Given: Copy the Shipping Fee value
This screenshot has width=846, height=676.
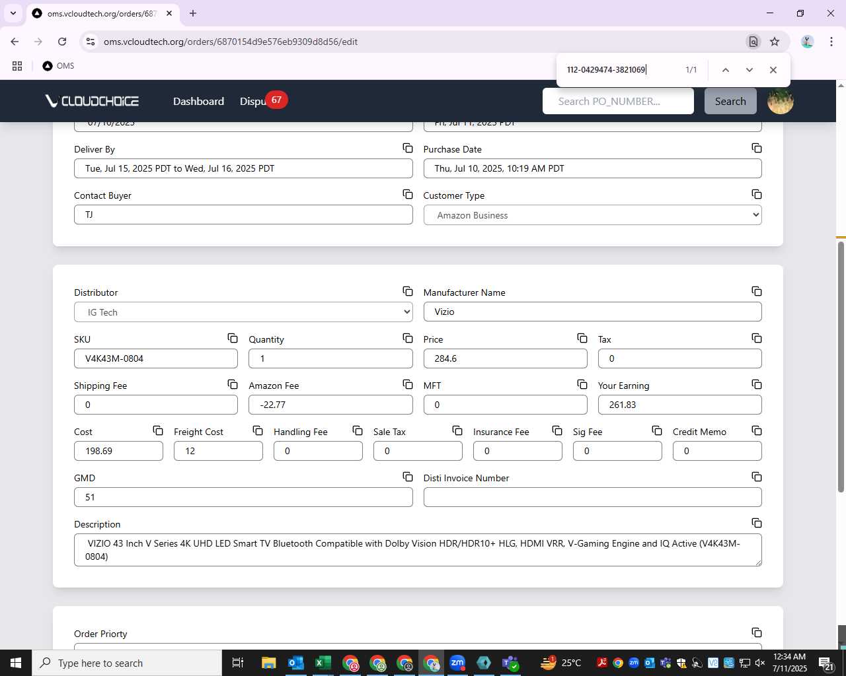Looking at the screenshot, I should click(233, 384).
